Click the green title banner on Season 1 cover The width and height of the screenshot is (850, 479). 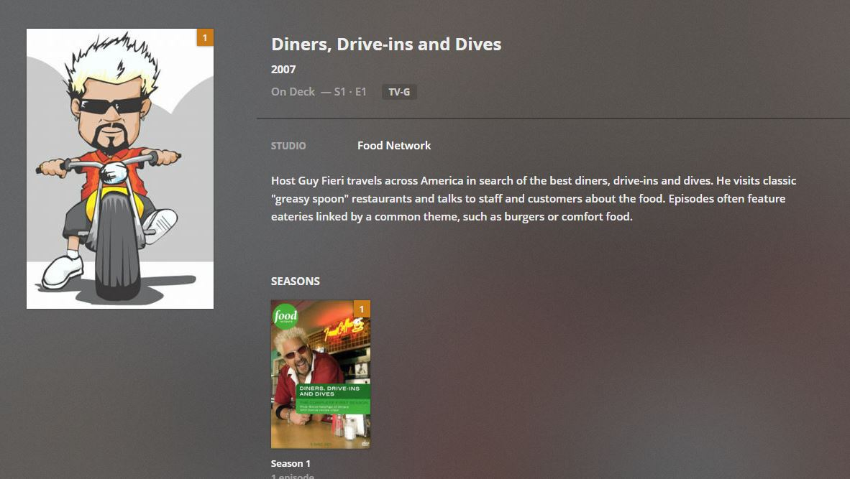(333, 399)
